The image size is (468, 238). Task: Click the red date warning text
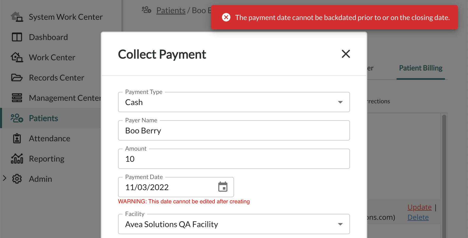point(184,202)
